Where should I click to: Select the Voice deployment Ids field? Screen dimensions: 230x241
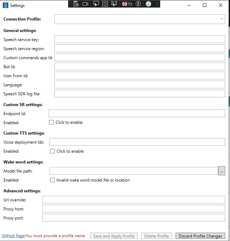[x=137, y=142]
